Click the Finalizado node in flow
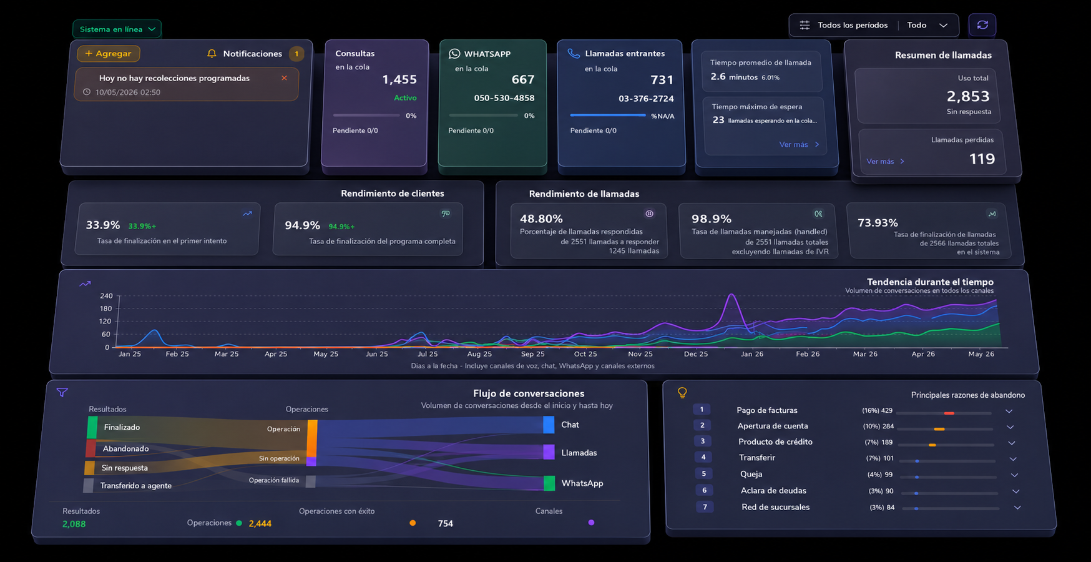 92,427
